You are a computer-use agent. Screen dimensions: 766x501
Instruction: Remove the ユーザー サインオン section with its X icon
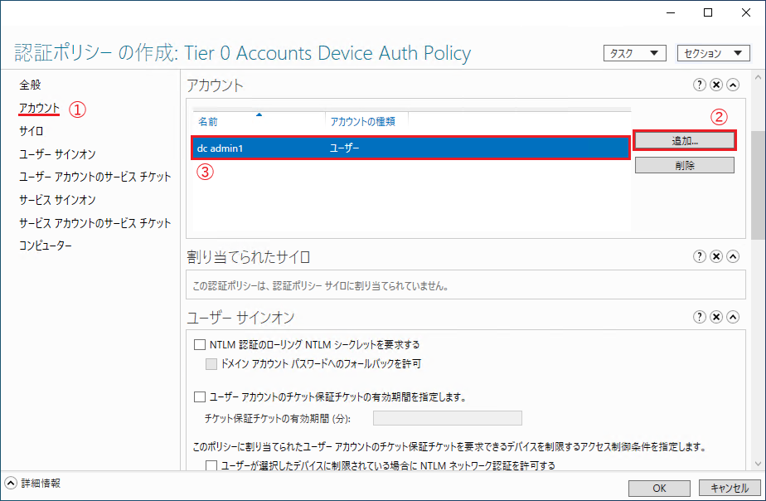pyautogui.click(x=715, y=317)
